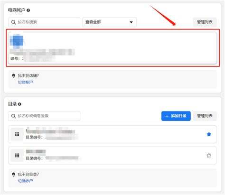Focus the 按名称或编号搜索 input field

(44, 116)
